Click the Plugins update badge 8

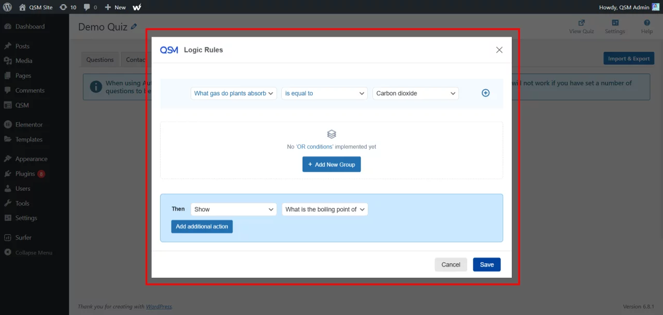click(41, 174)
